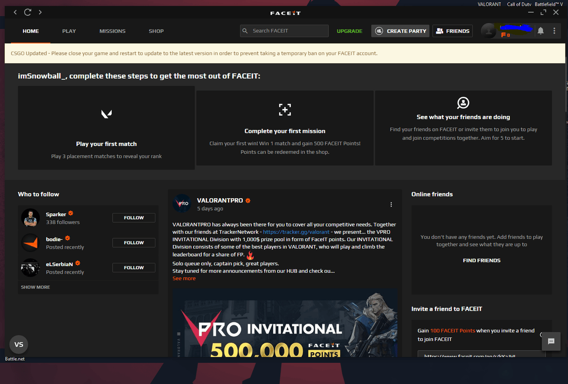Click the search magnifier icon

[245, 31]
